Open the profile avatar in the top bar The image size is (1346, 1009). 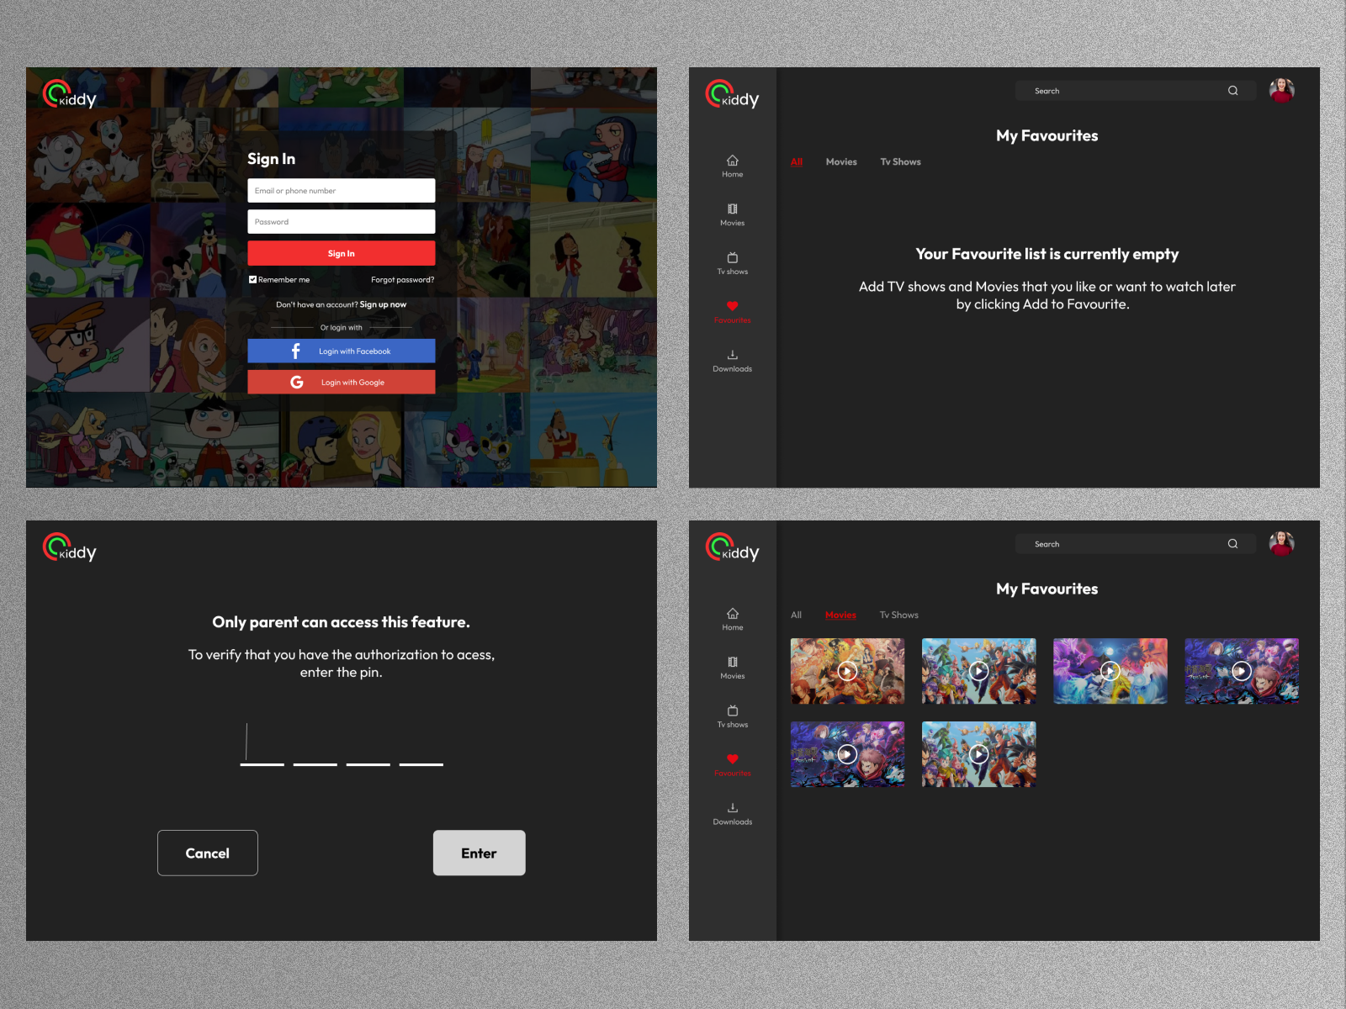[x=1281, y=90]
